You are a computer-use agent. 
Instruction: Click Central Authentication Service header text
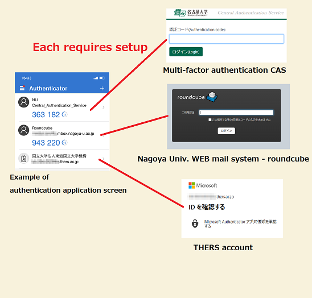(x=251, y=13)
